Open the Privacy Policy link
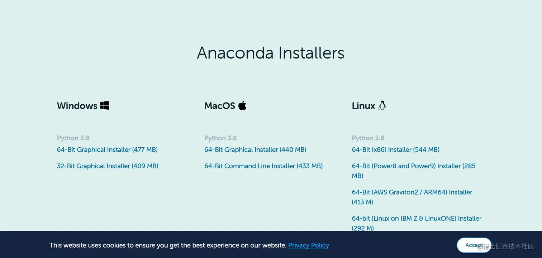Screen dimensions: 542x258 (308, 245)
